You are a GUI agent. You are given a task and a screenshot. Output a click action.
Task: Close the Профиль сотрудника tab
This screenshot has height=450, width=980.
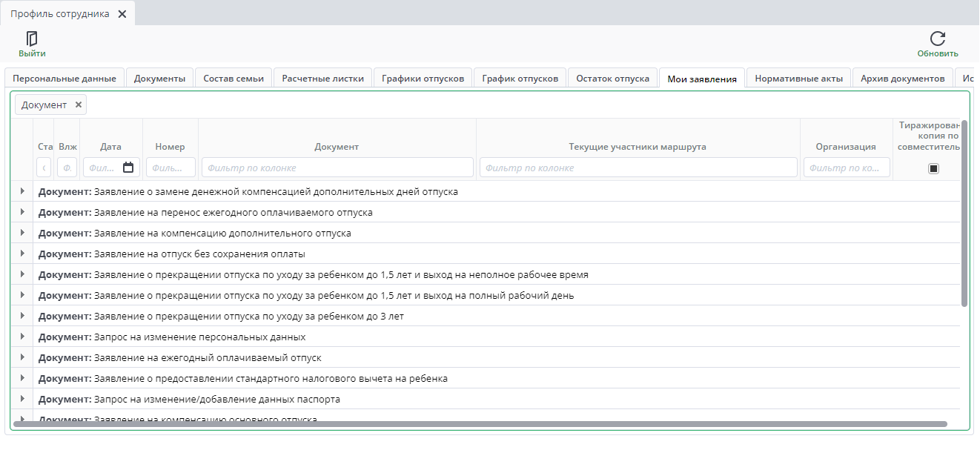click(x=122, y=14)
